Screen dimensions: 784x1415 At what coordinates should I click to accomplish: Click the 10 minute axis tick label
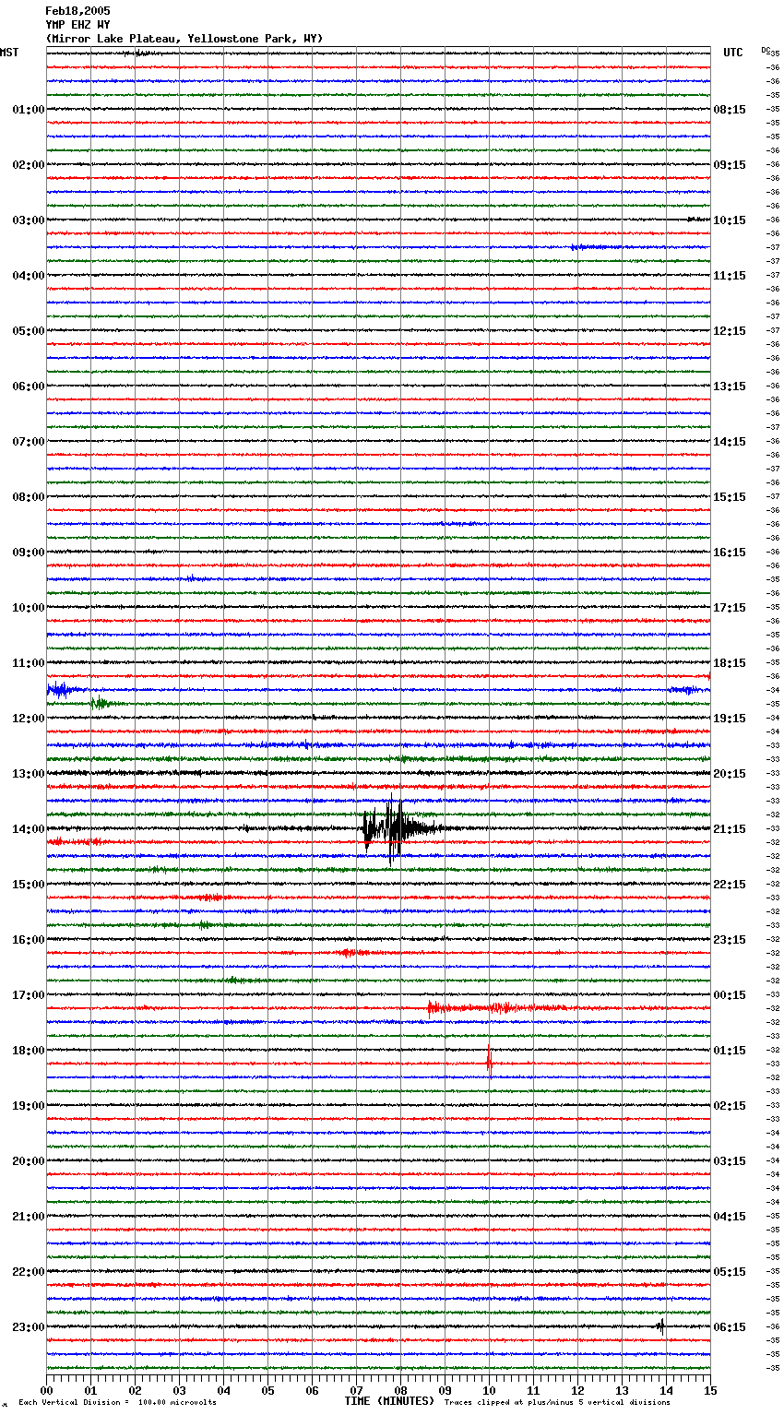coord(489,1389)
